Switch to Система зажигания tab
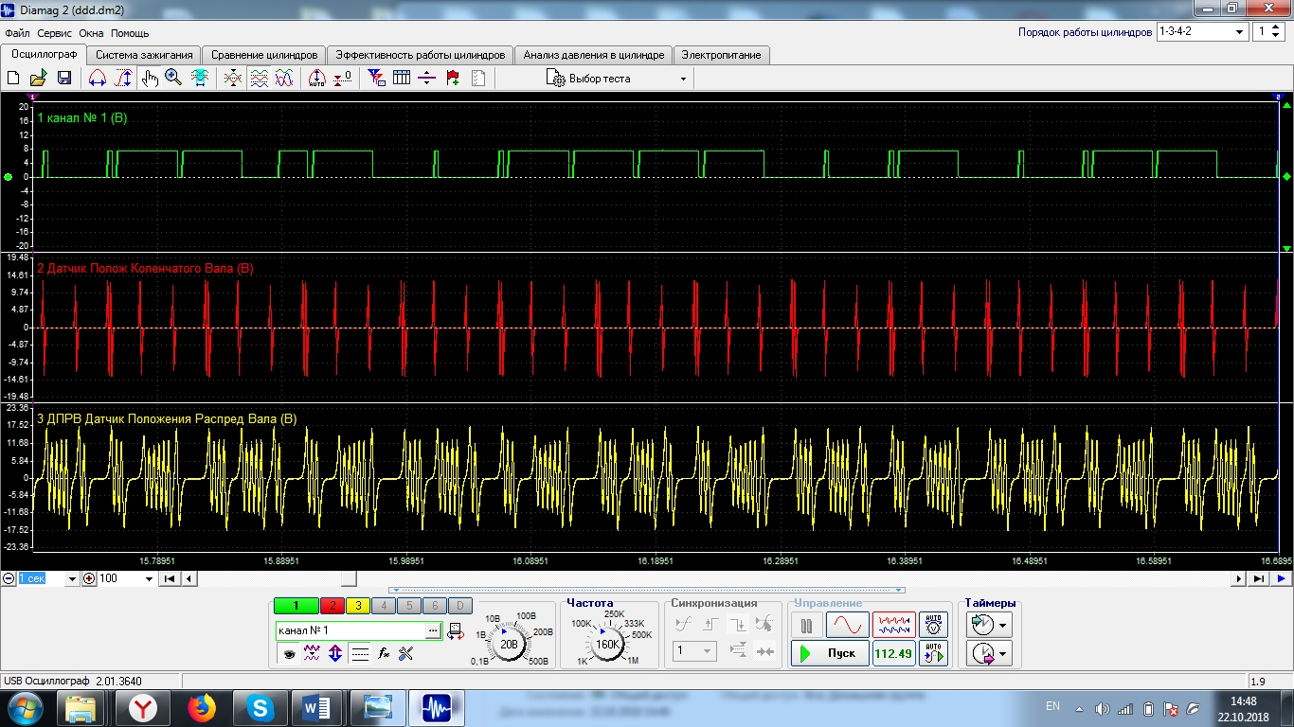Viewport: 1294px width, 727px height. pos(144,55)
